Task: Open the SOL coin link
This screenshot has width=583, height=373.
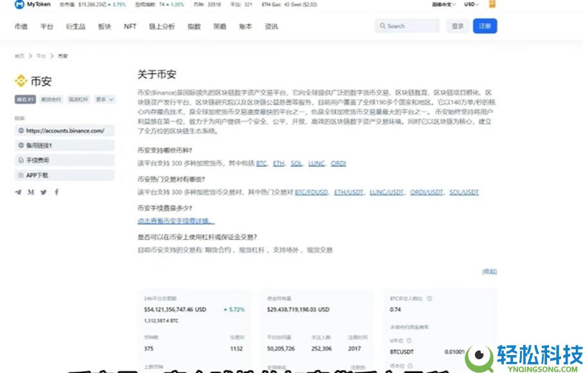Action: pos(296,164)
